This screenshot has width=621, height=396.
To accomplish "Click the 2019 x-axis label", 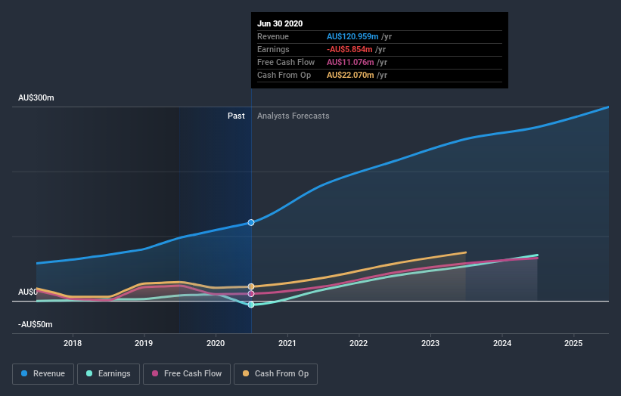I will pyautogui.click(x=144, y=343).
